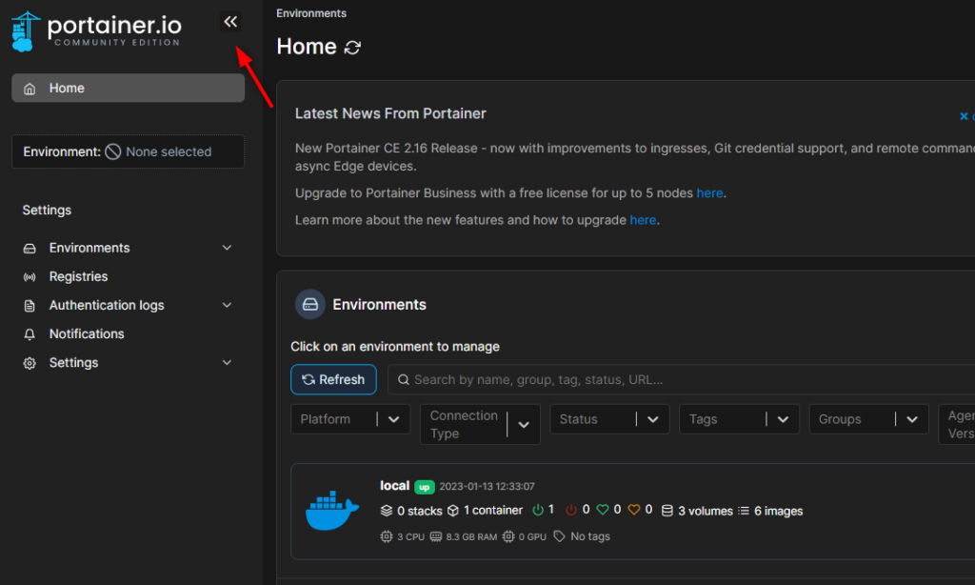Collapse the sidebar with double-chevron icon
Image resolution: width=975 pixels, height=585 pixels.
click(x=230, y=23)
